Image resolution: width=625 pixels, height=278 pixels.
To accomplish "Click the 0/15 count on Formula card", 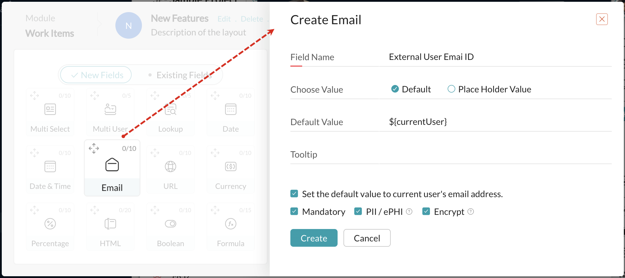I will (246, 210).
